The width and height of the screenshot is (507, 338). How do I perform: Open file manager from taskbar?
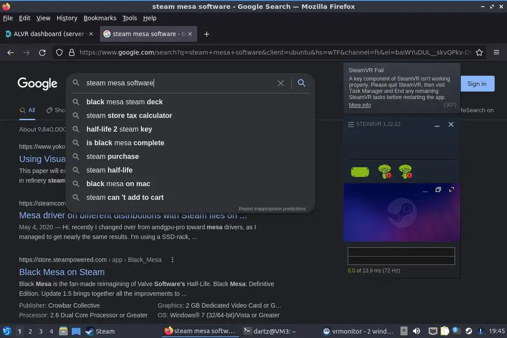pyautogui.click(x=63, y=331)
